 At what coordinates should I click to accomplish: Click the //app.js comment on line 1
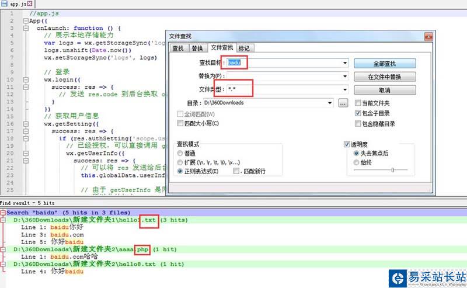coord(44,13)
